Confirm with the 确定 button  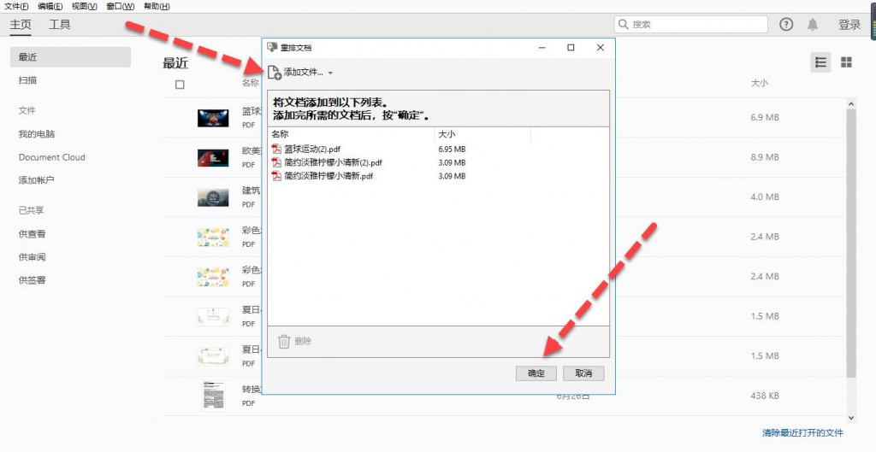536,373
